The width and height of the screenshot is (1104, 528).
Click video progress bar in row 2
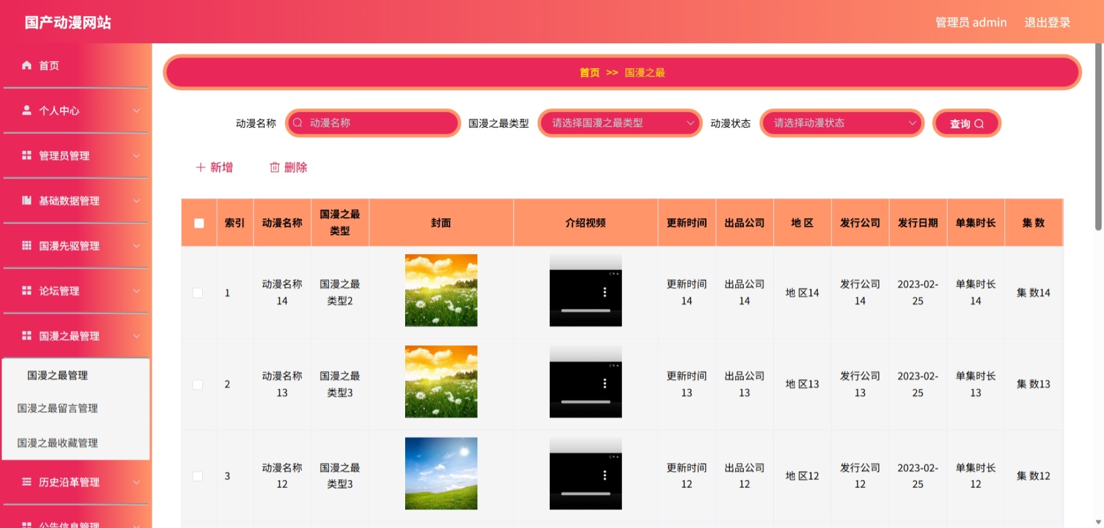tap(586, 402)
